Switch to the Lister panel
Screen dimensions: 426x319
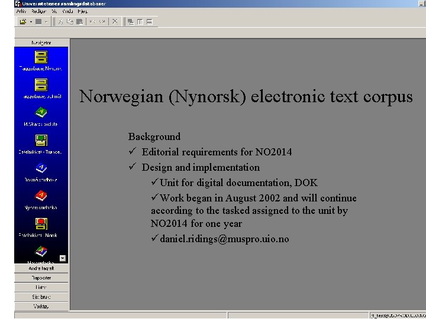click(41, 287)
